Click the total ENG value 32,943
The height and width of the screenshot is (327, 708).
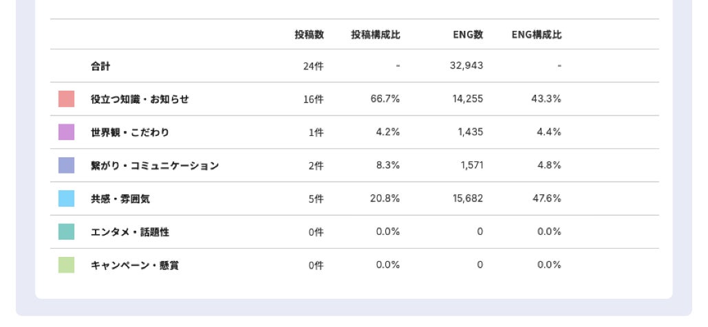pos(466,66)
